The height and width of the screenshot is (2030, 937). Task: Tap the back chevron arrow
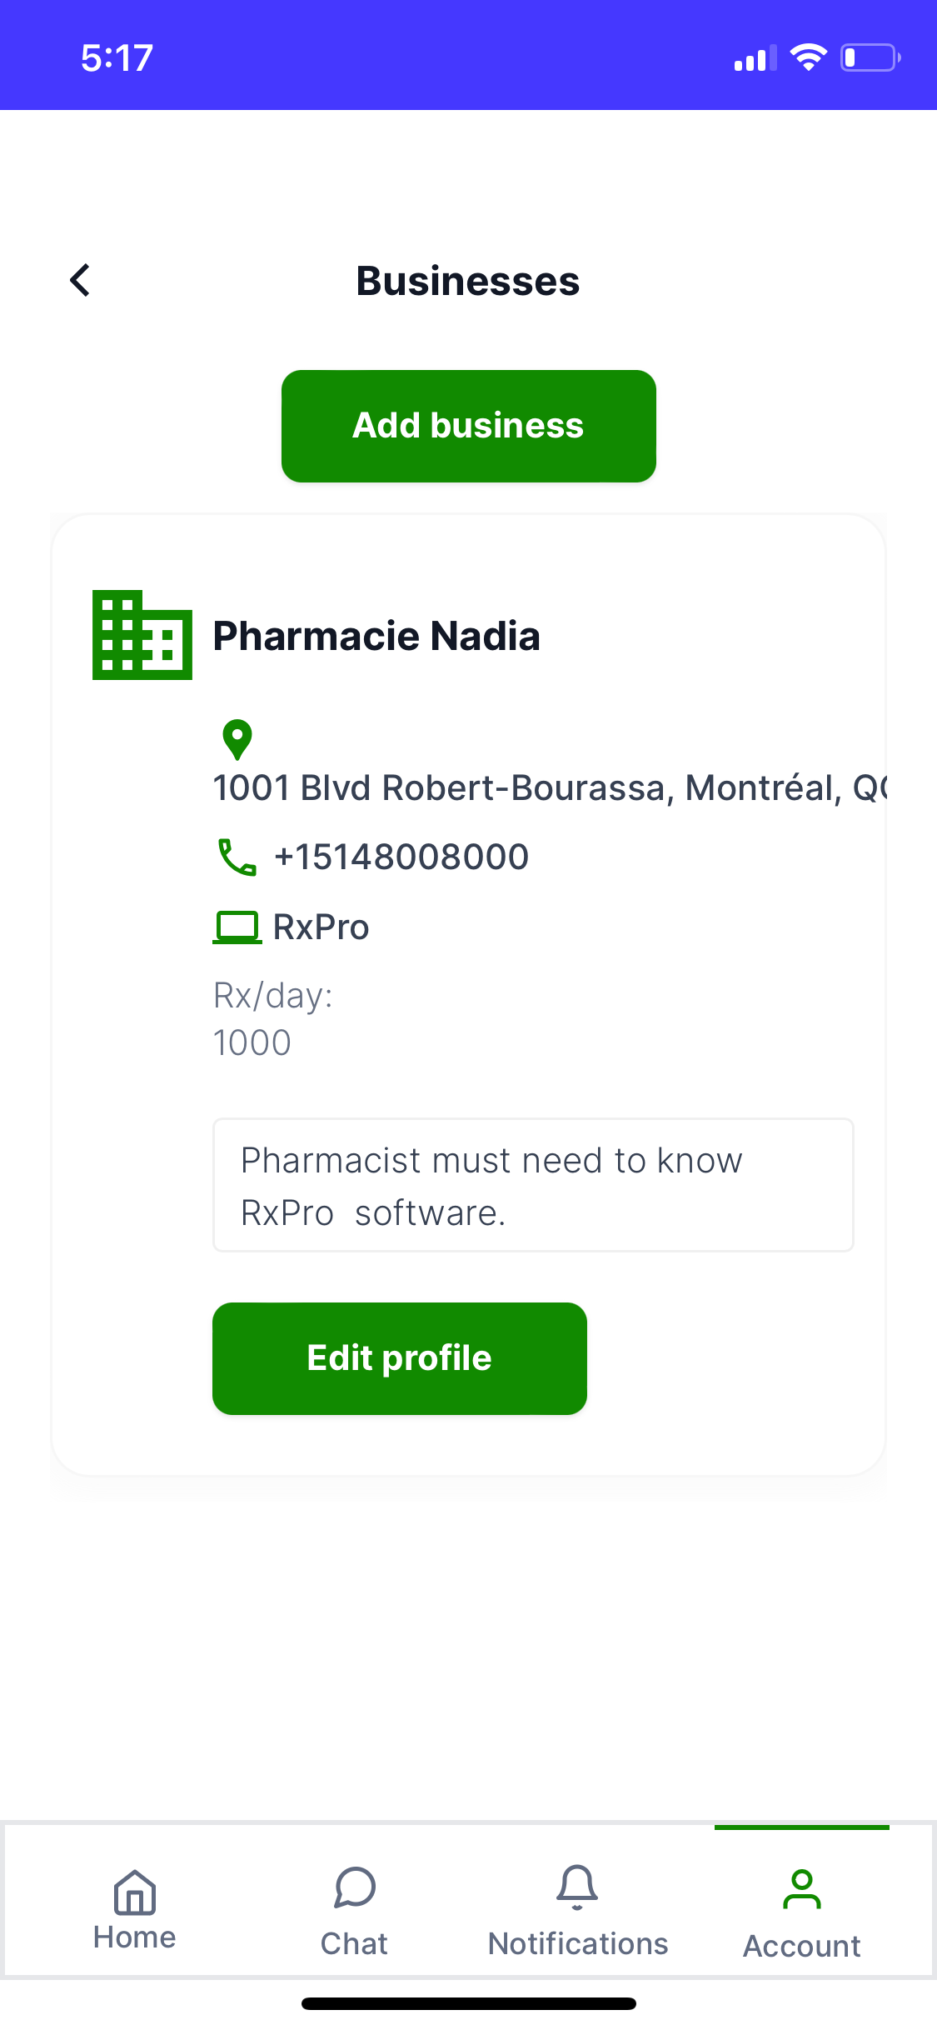coord(80,281)
